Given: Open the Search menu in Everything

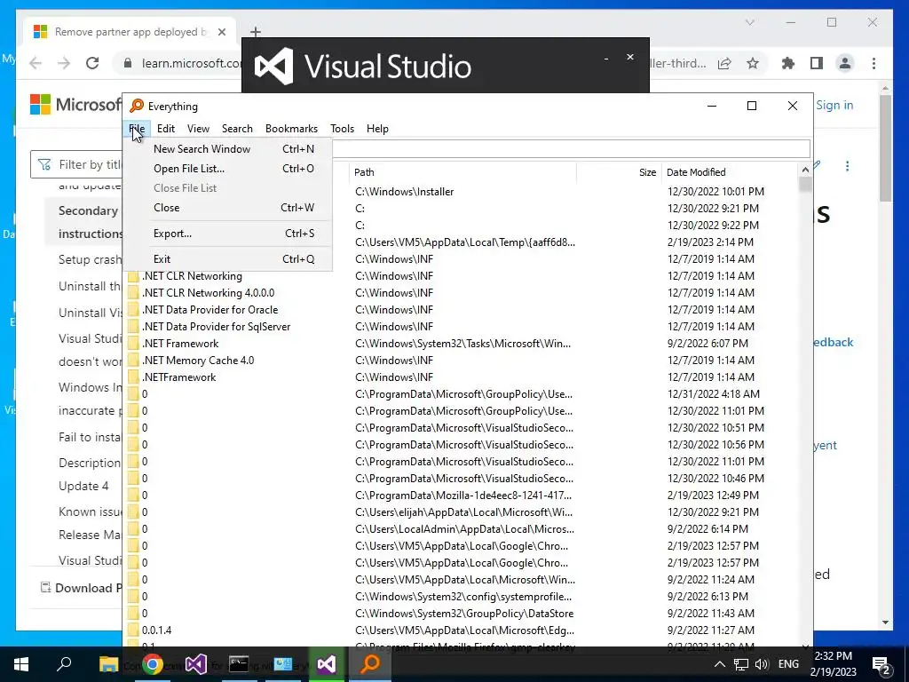Looking at the screenshot, I should click(237, 129).
